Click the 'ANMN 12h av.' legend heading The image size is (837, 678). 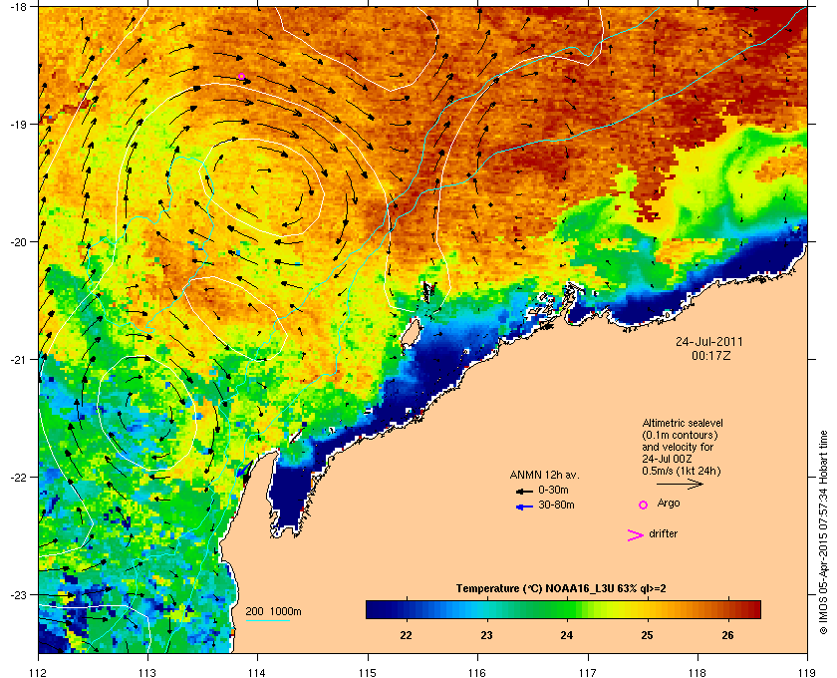(x=544, y=475)
